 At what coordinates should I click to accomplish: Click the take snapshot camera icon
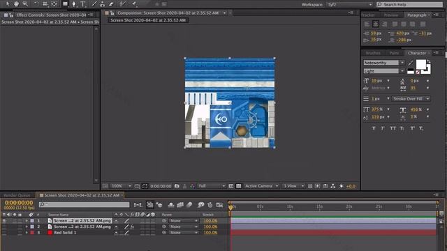177,186
